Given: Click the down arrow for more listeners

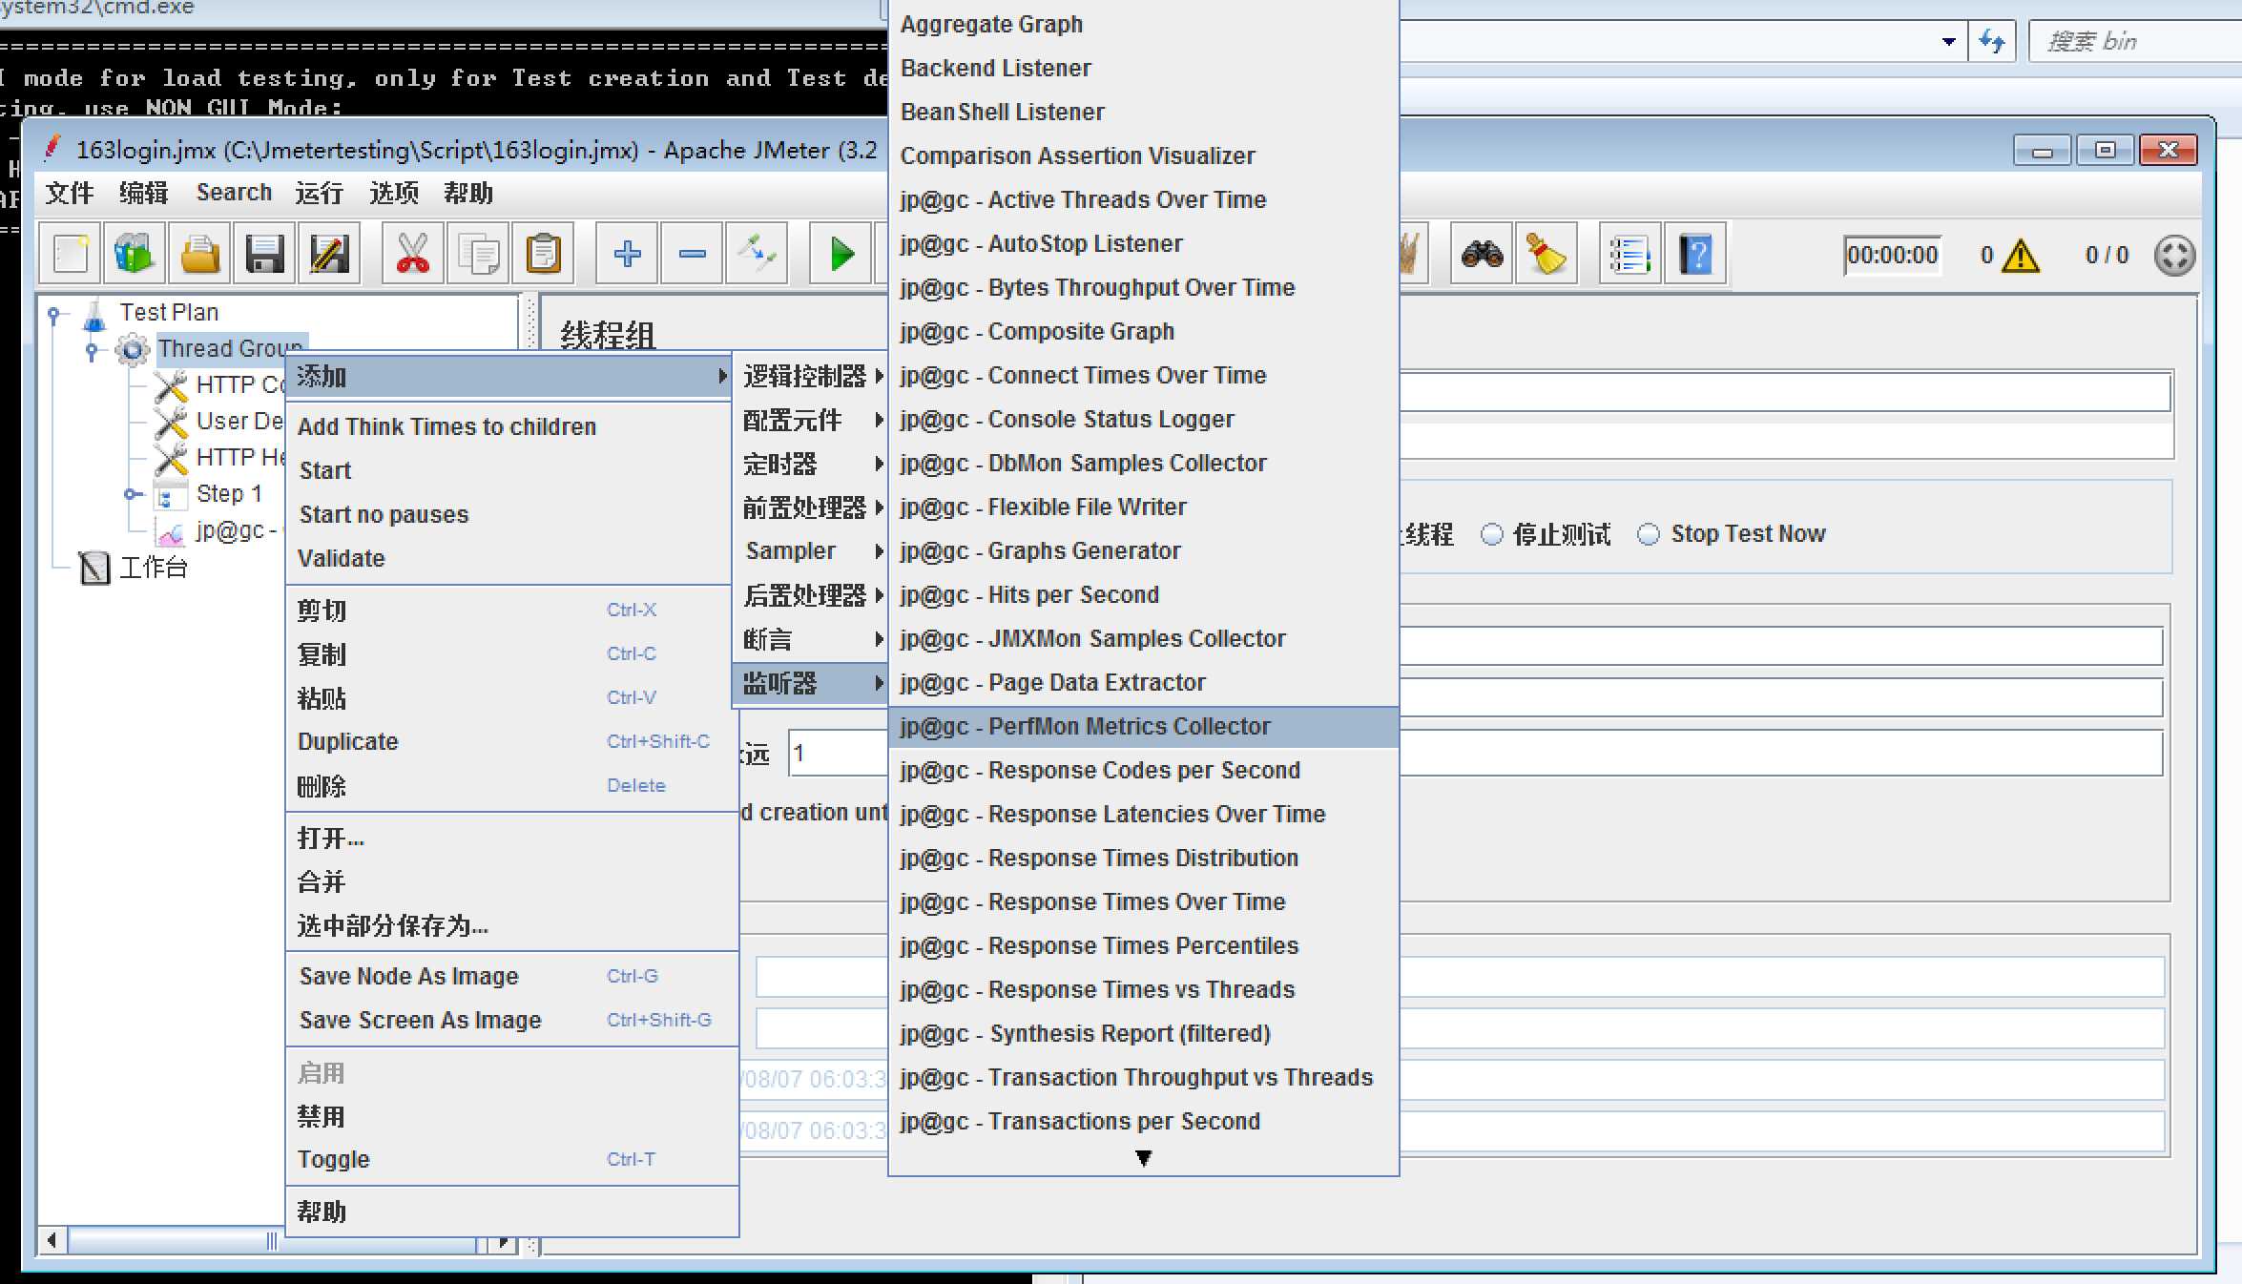Looking at the screenshot, I should click(x=1143, y=1158).
